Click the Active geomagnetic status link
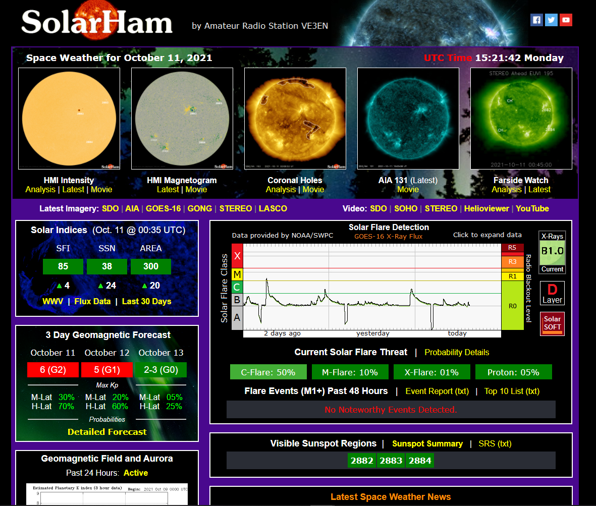596x506 pixels. point(136,473)
